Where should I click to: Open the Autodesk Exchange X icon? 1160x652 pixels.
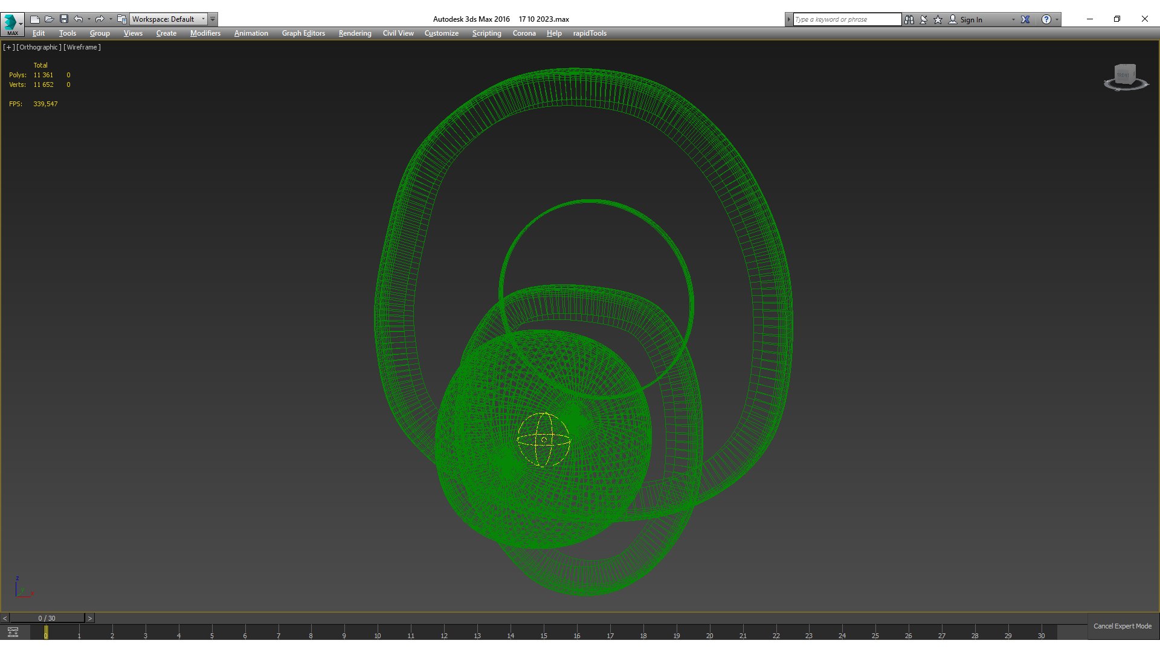[x=1025, y=19]
